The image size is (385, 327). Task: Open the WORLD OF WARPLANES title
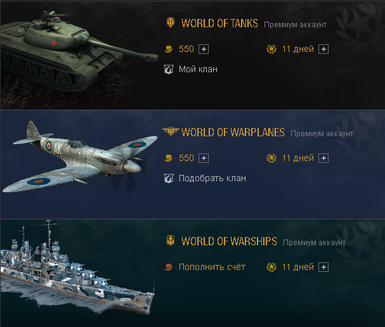point(233,132)
